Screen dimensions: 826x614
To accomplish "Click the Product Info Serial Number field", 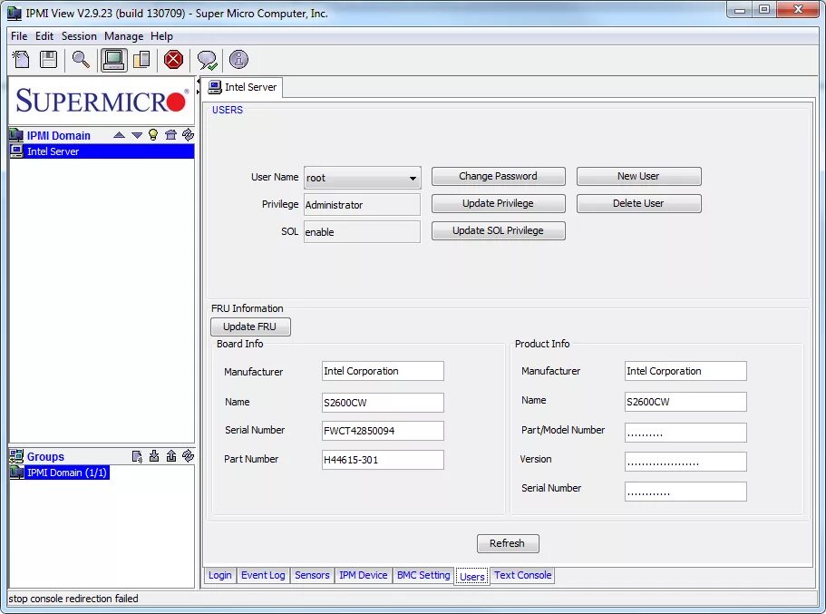I will 685,492.
